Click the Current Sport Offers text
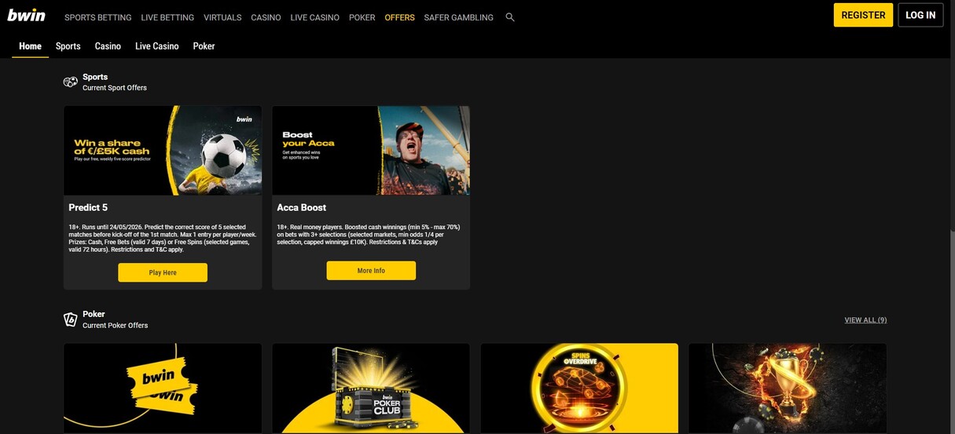Image resolution: width=955 pixels, height=434 pixels. 115,88
